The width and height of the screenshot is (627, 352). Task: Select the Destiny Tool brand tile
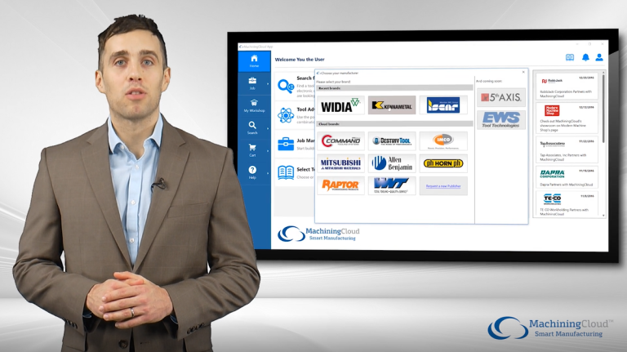392,140
